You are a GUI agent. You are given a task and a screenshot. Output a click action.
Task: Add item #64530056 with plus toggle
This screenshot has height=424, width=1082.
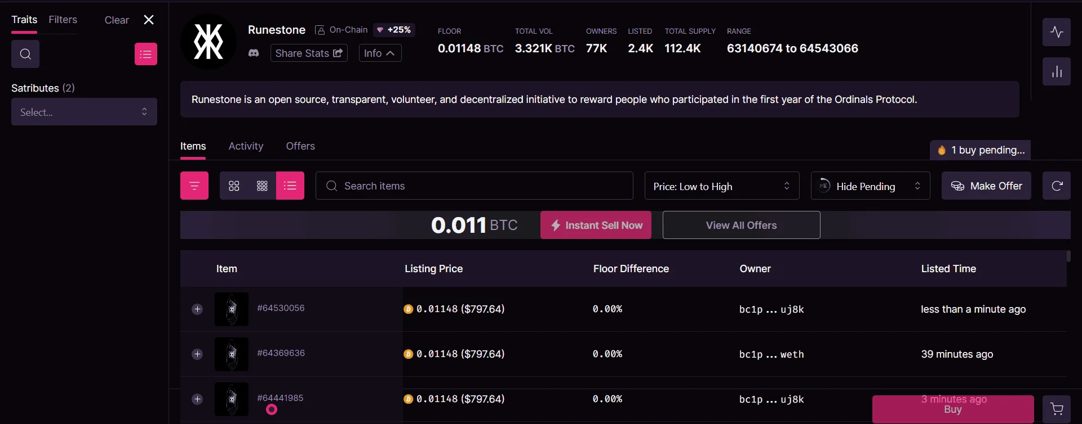[x=197, y=309]
